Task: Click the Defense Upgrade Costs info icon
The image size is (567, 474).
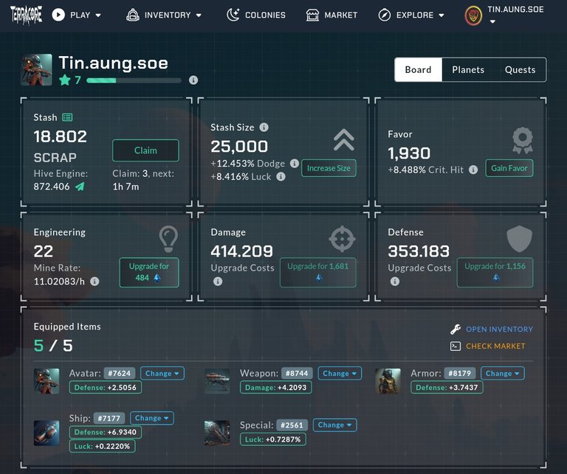Action: [395, 281]
